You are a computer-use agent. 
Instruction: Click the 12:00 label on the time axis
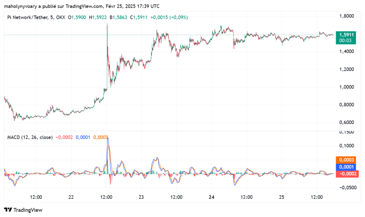[x=37, y=196]
